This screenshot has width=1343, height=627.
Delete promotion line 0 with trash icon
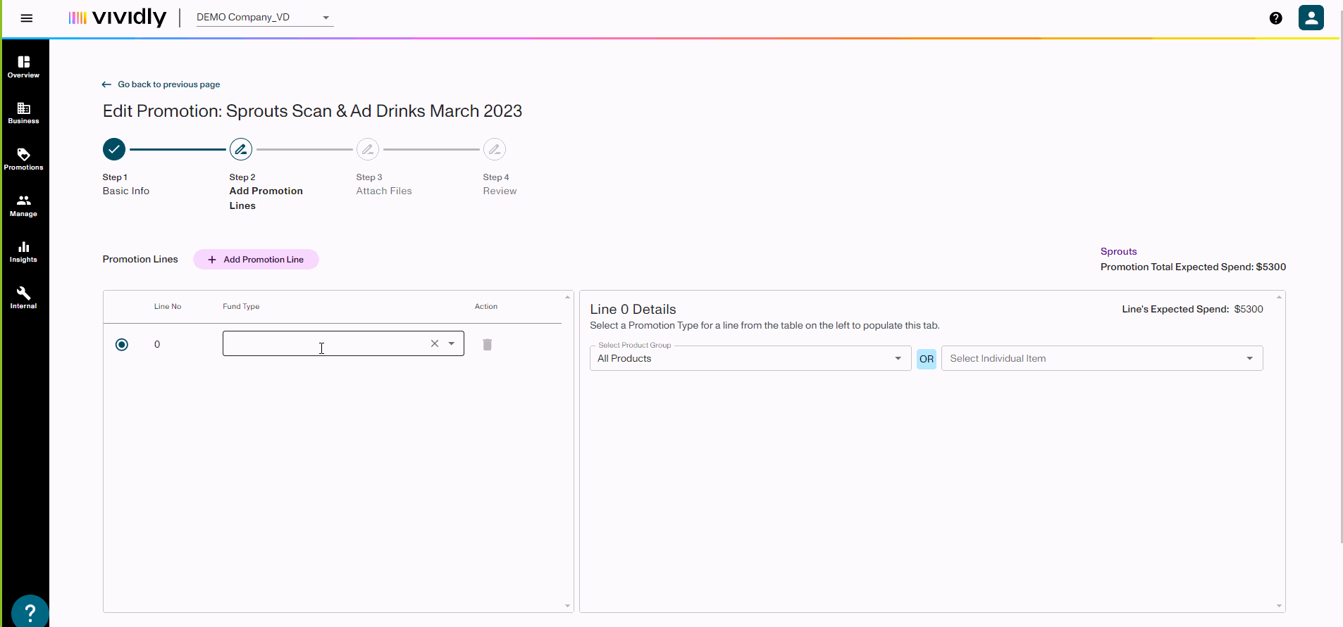(487, 344)
